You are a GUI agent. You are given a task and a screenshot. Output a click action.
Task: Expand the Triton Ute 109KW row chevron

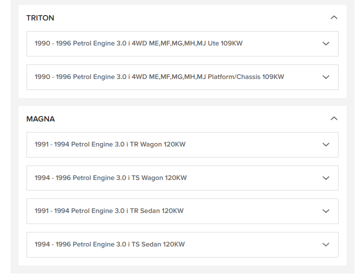(x=326, y=43)
